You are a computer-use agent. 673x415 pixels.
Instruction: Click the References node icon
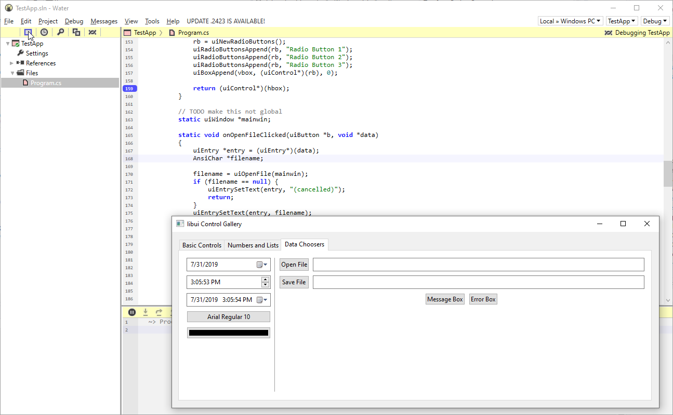21,63
